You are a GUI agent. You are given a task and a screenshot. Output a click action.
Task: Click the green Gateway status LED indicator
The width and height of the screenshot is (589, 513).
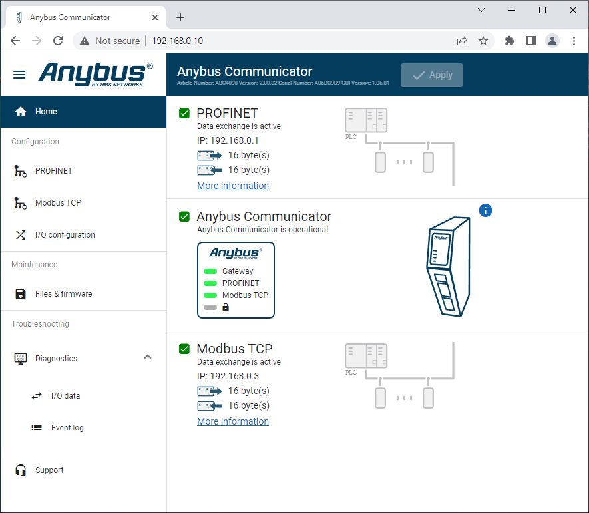210,271
